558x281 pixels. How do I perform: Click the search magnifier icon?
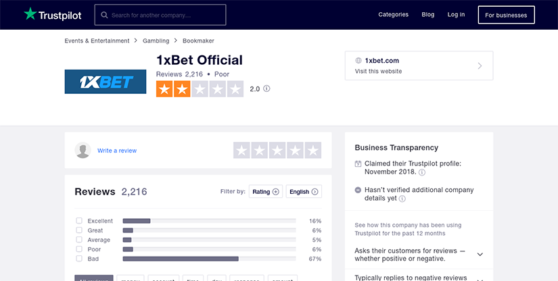tap(104, 15)
